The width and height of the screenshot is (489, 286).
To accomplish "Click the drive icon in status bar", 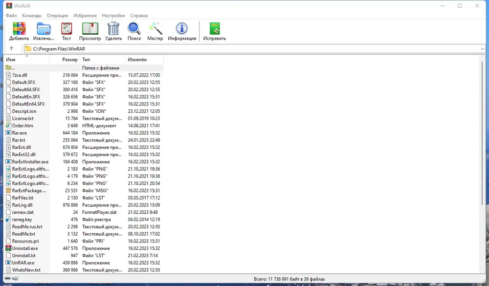I will (x=8, y=279).
